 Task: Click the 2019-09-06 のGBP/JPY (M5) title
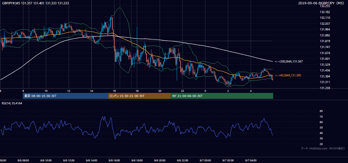pyautogui.click(x=321, y=3)
